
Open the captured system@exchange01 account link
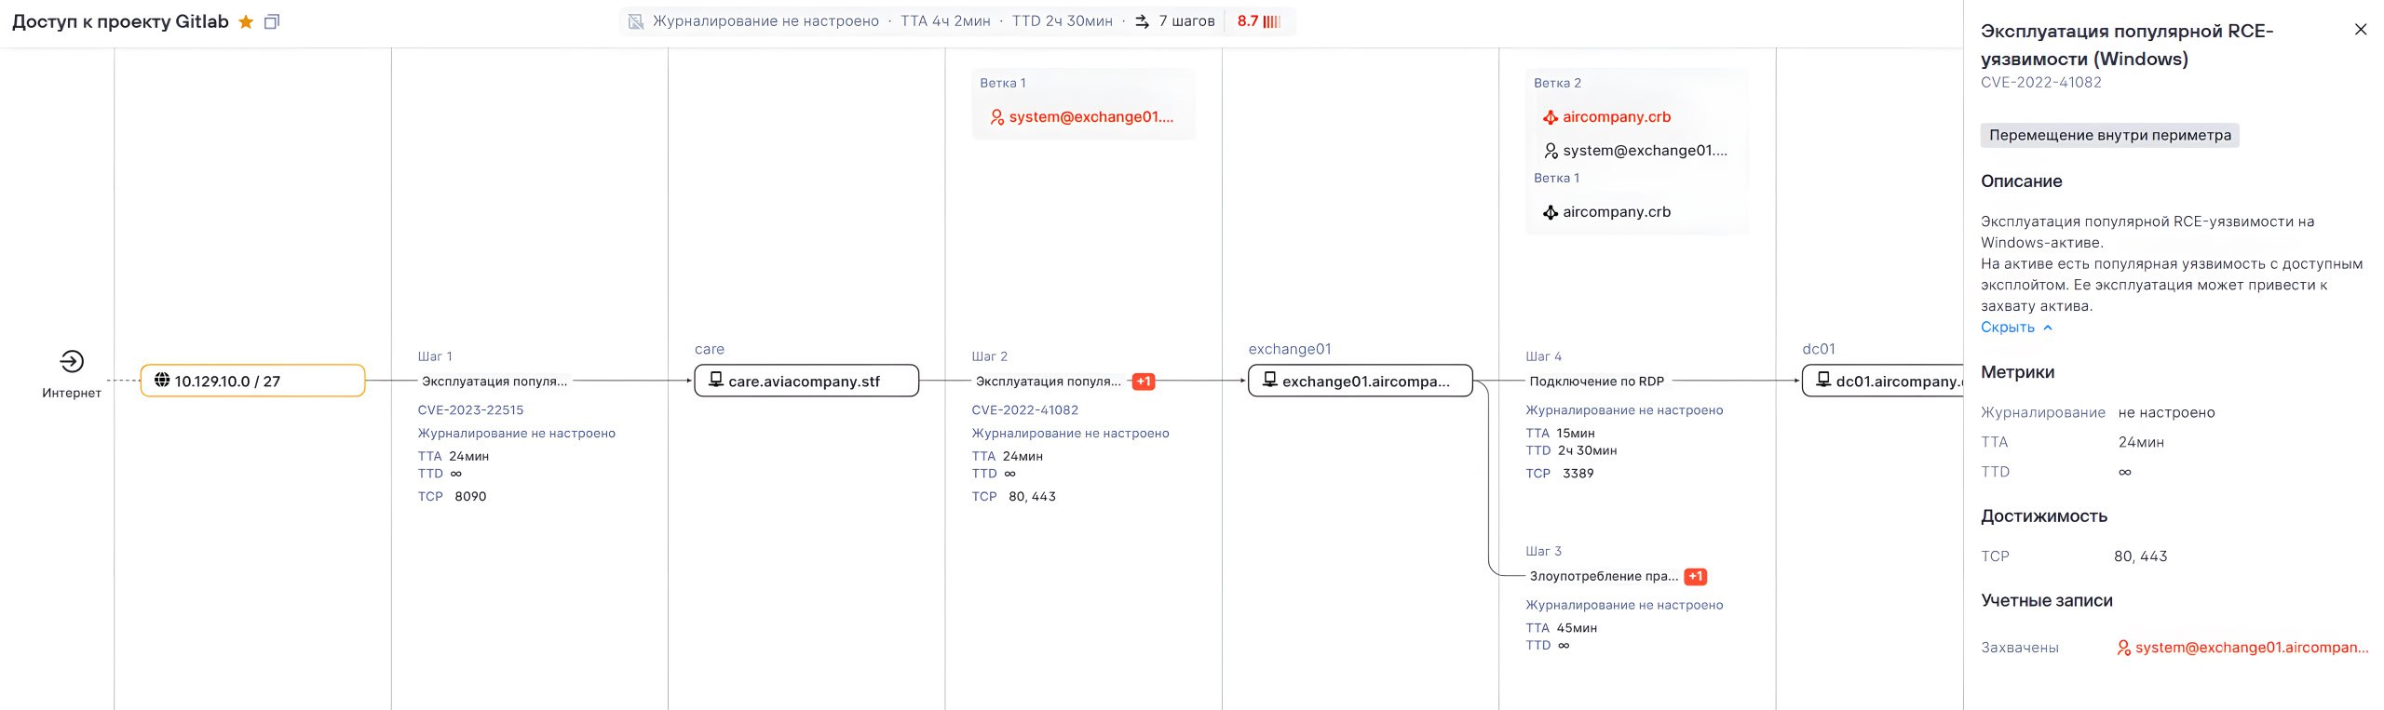[x=2249, y=648]
